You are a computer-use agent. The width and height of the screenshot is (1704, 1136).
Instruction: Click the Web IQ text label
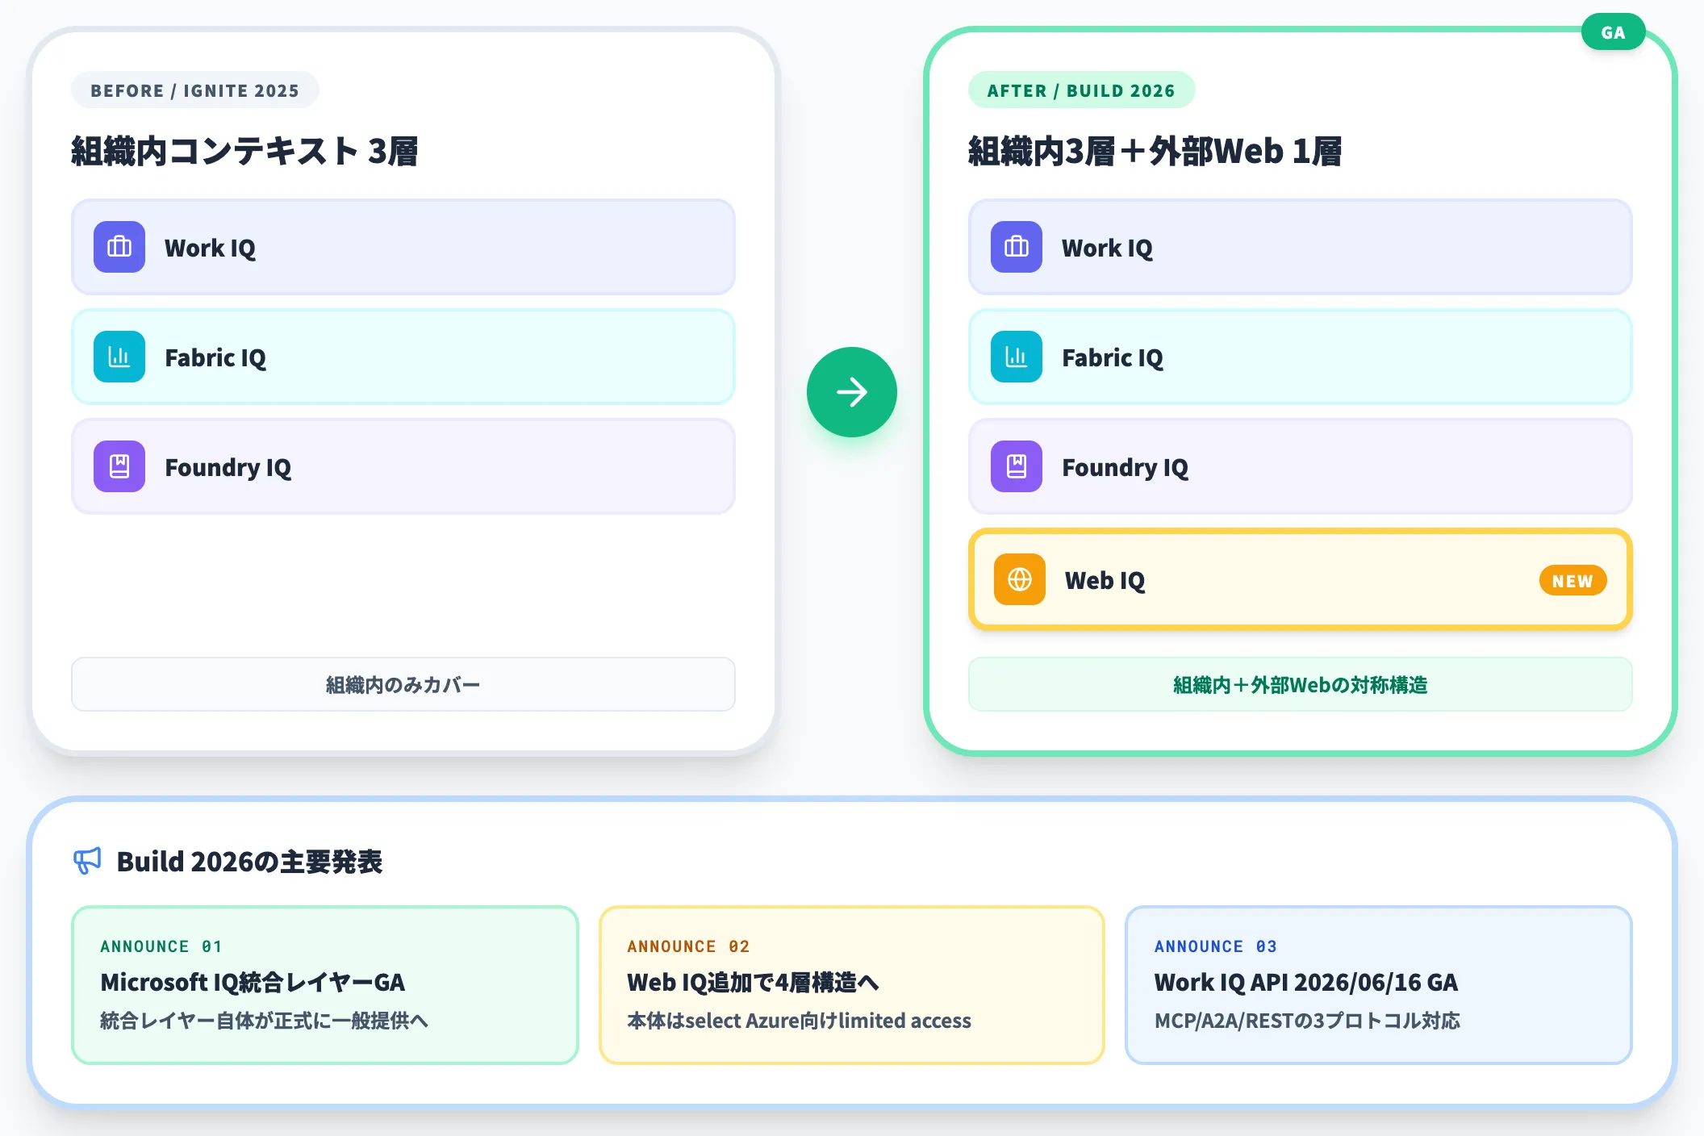click(1105, 580)
